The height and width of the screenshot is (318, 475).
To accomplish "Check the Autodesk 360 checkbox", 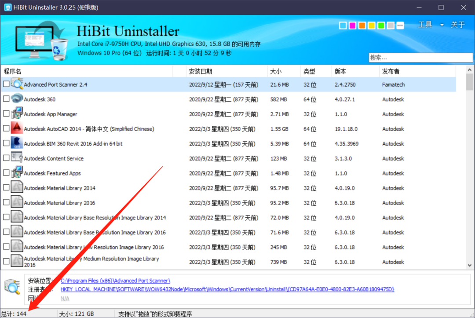I will point(6,99).
